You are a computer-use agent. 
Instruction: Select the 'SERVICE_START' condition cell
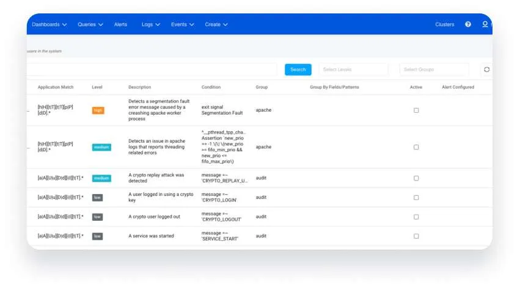point(220,235)
